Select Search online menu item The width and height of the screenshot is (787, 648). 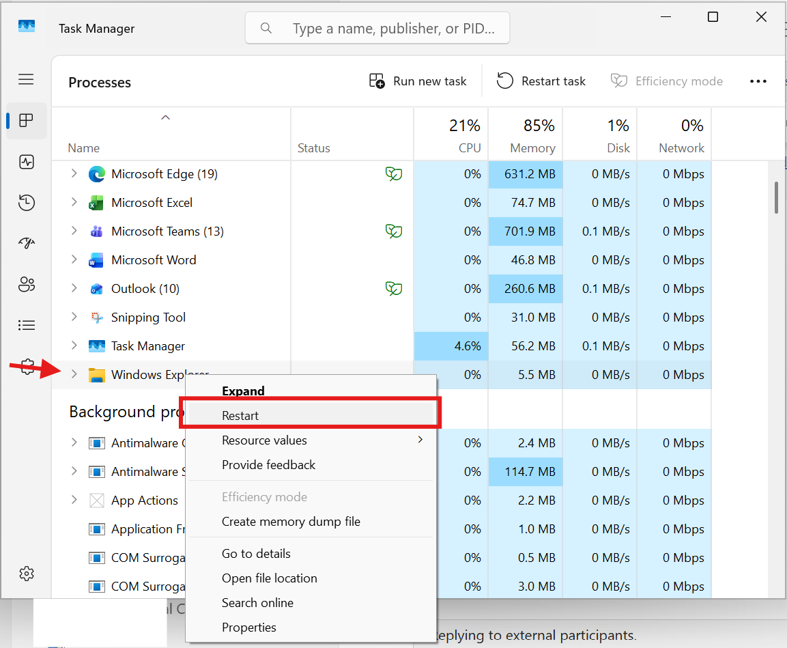point(311,603)
